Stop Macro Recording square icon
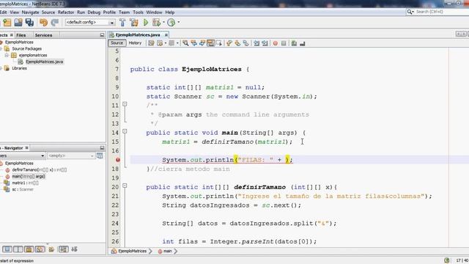The image size is (469, 264). pyautogui.click(x=284, y=43)
